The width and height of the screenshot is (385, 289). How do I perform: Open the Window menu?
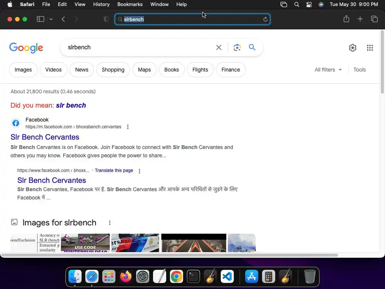[159, 5]
